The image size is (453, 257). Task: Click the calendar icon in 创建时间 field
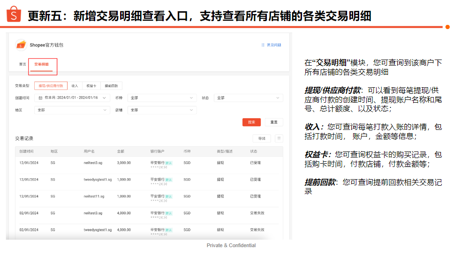40,98
